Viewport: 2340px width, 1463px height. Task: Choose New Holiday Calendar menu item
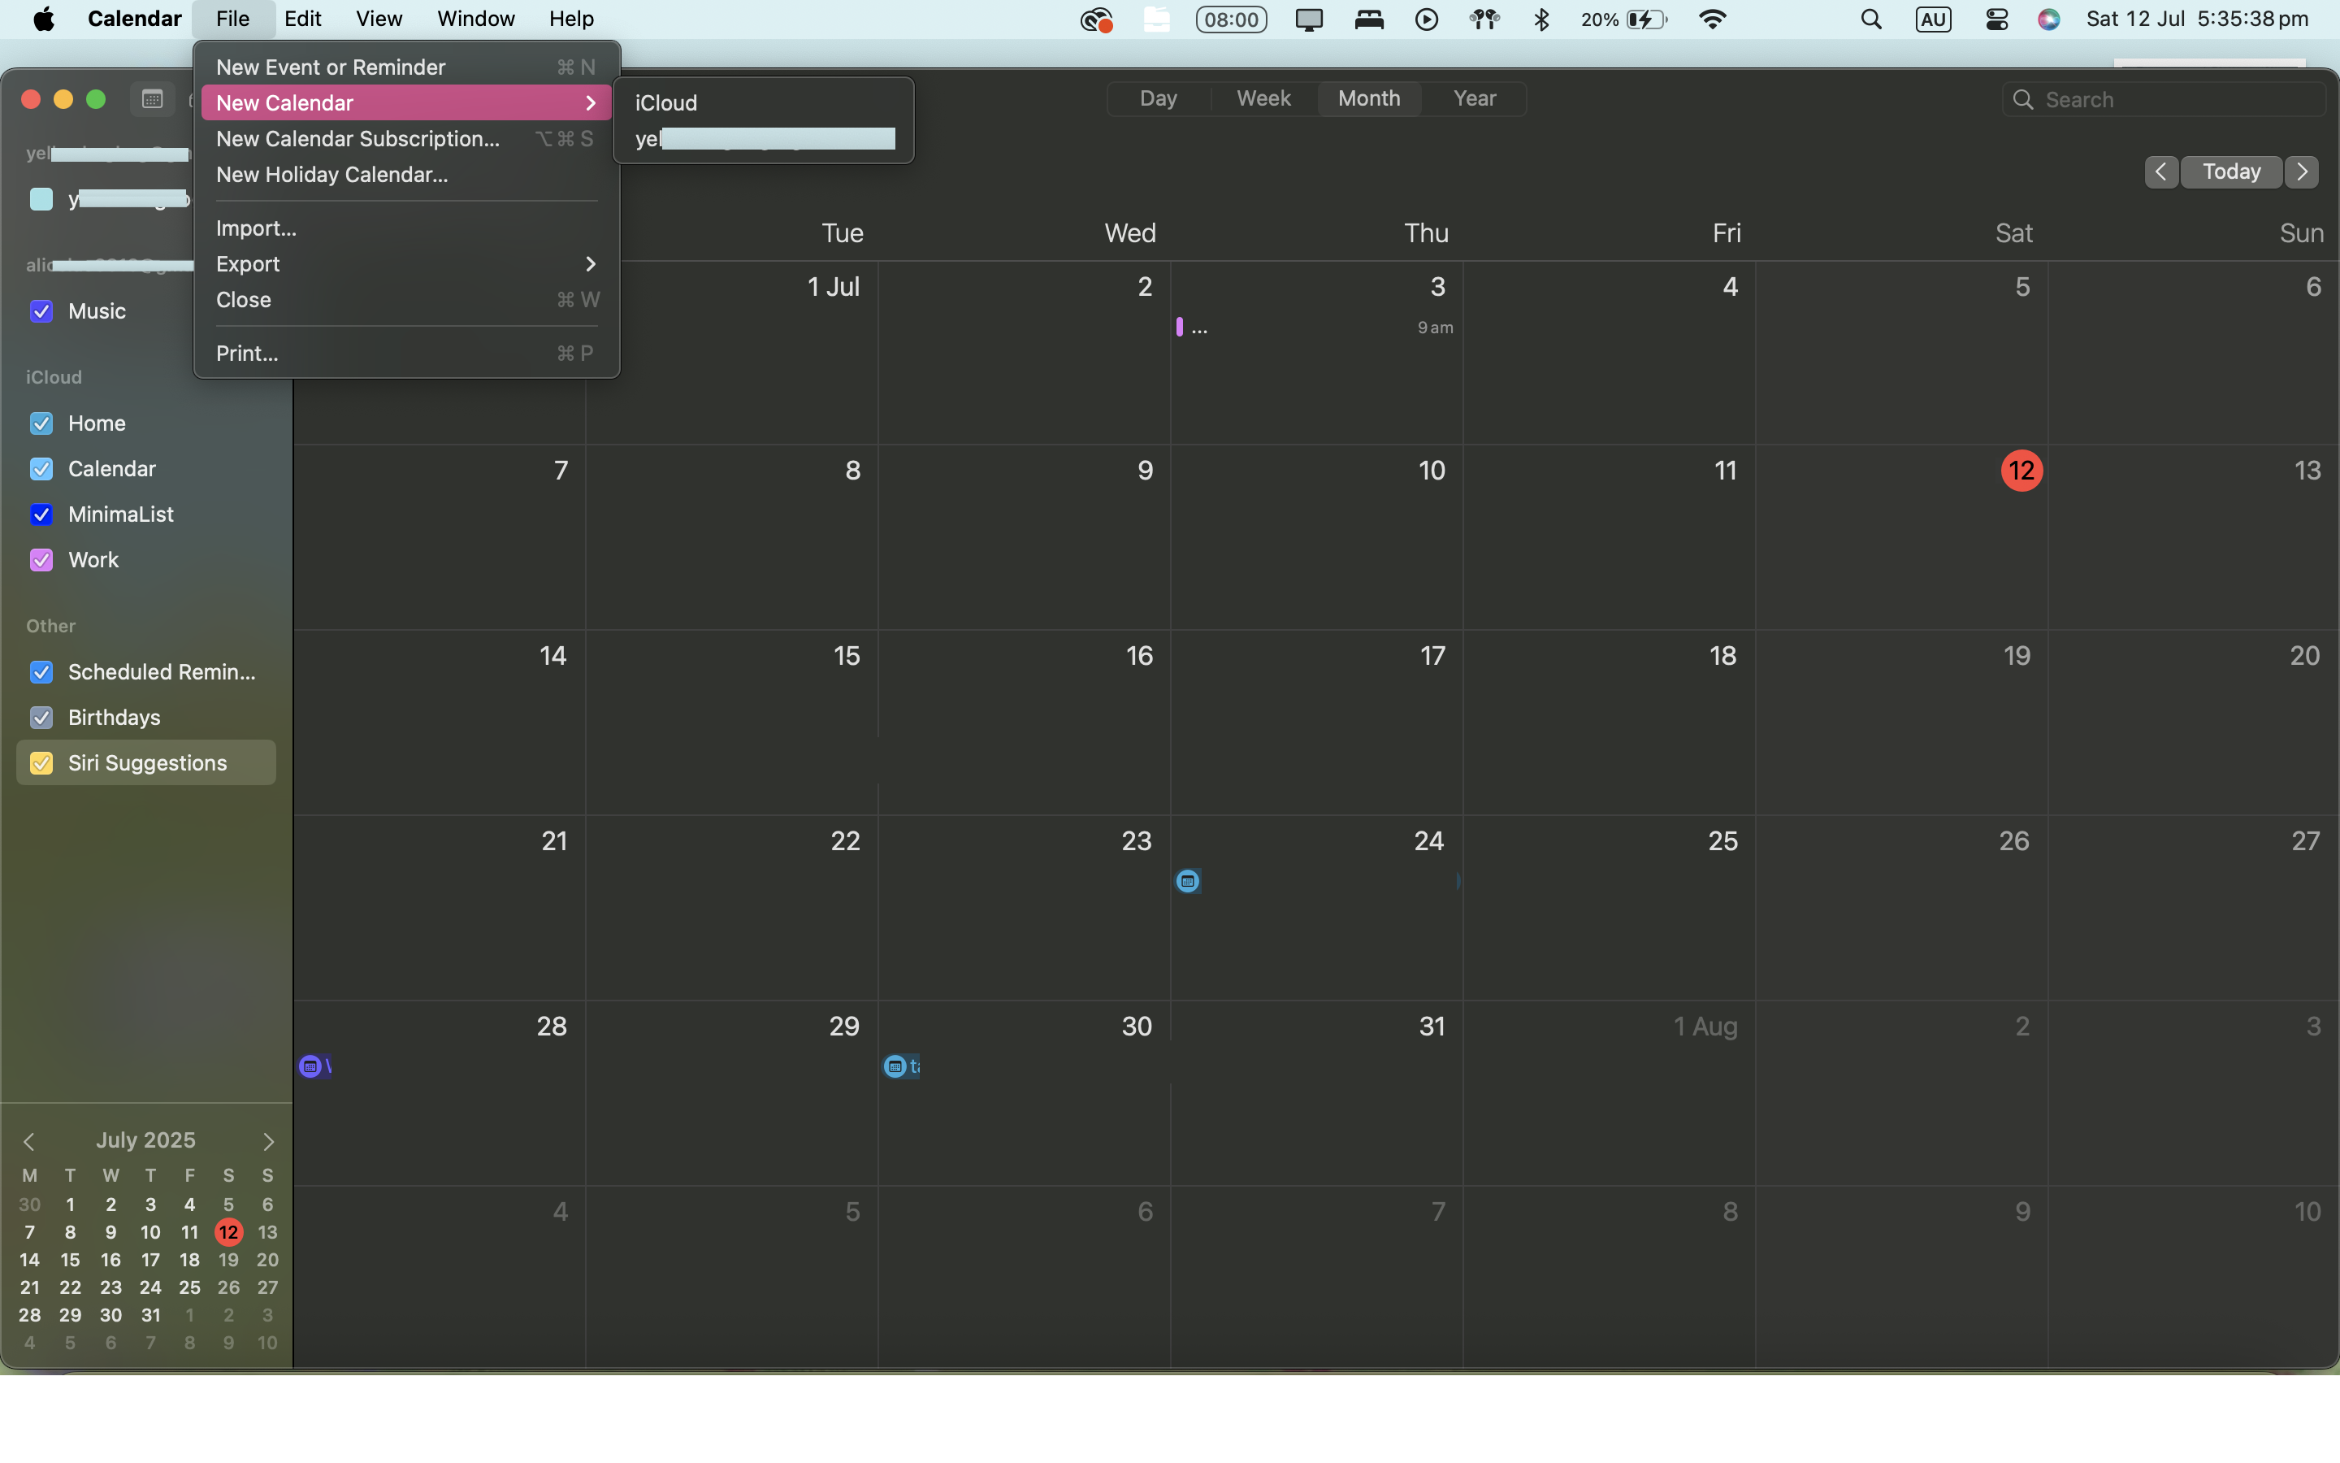click(331, 174)
